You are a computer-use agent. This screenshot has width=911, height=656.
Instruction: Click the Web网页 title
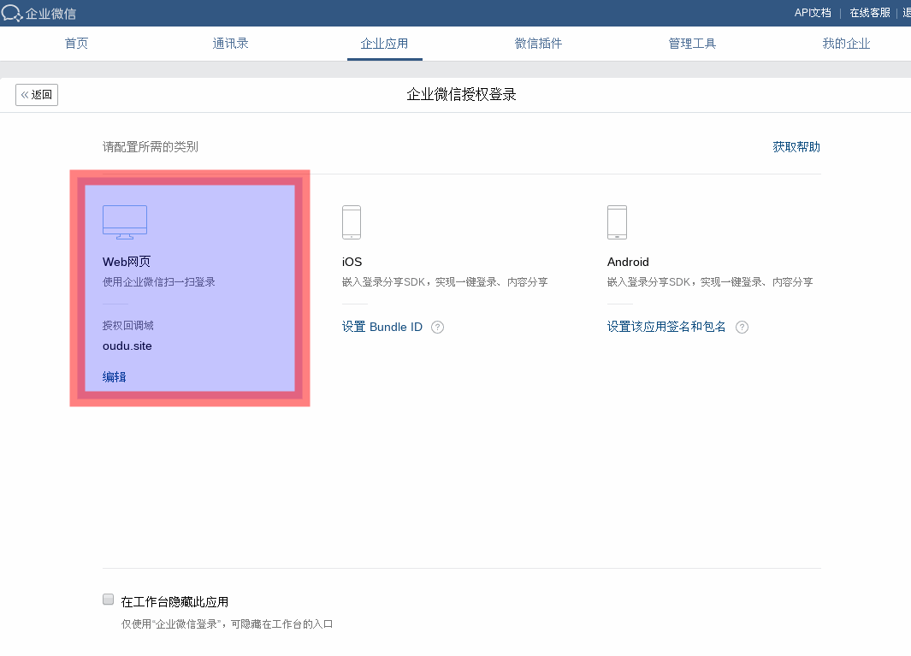pyautogui.click(x=127, y=262)
